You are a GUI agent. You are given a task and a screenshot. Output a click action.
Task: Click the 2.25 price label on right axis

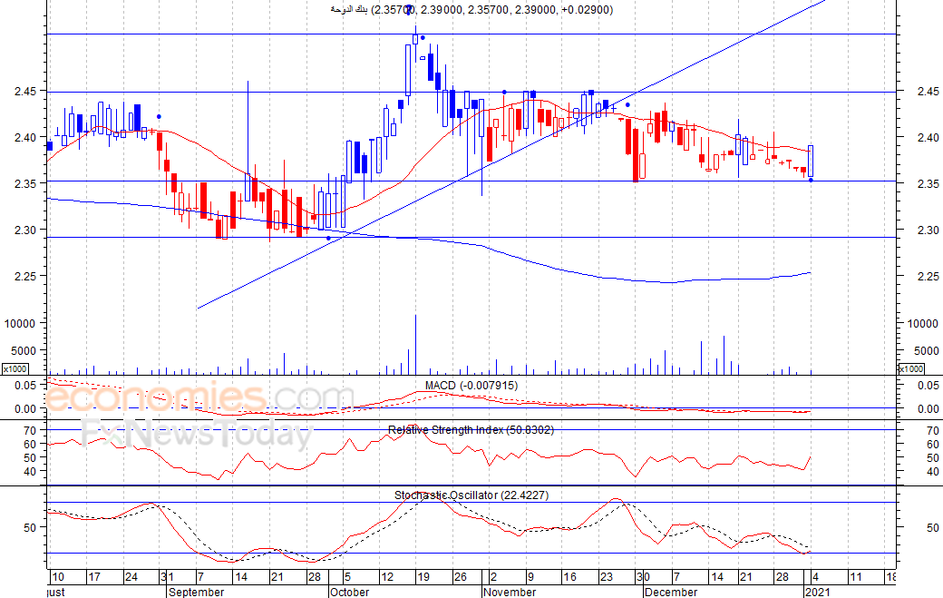point(928,276)
